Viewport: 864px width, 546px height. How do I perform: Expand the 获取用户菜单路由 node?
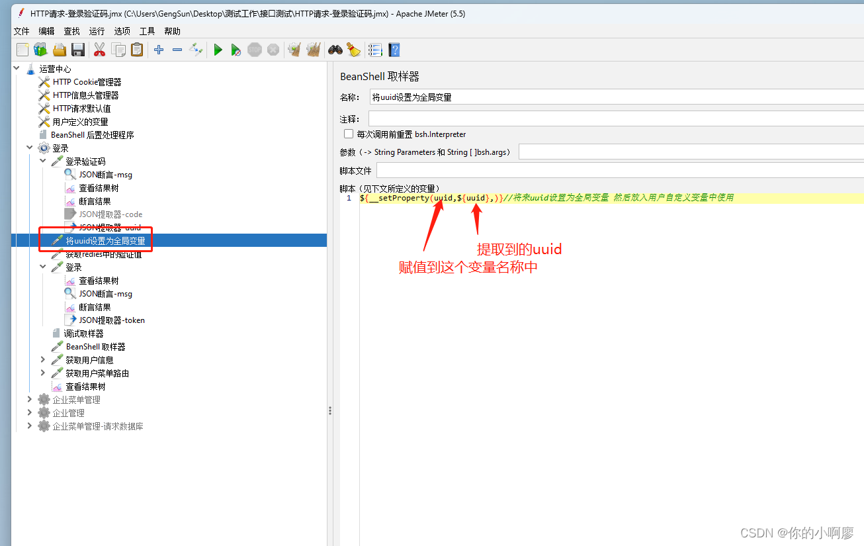[43, 373]
